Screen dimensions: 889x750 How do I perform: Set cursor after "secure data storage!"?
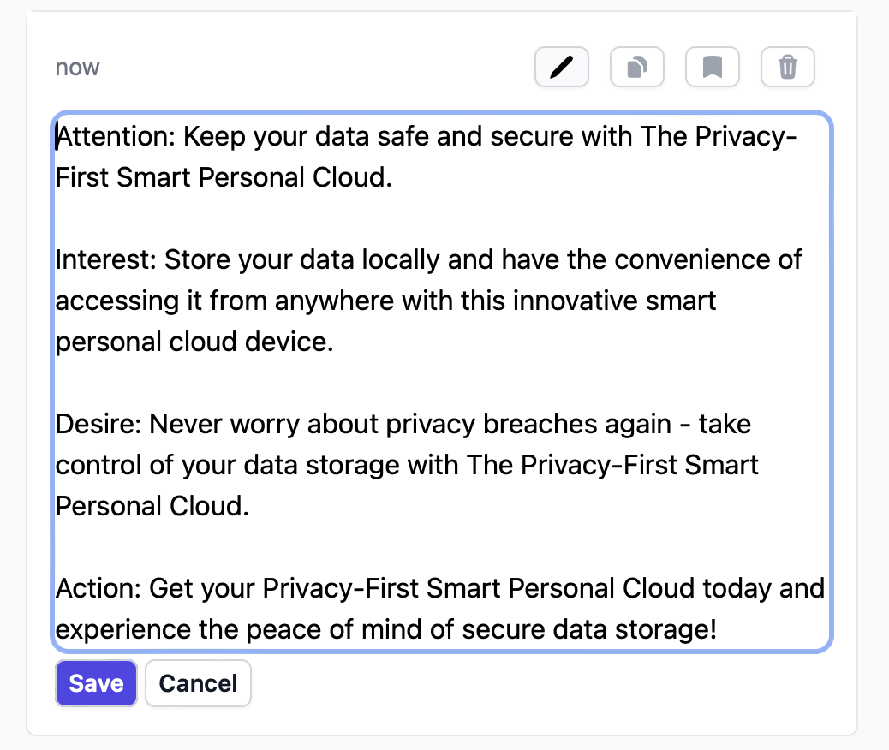click(x=717, y=630)
